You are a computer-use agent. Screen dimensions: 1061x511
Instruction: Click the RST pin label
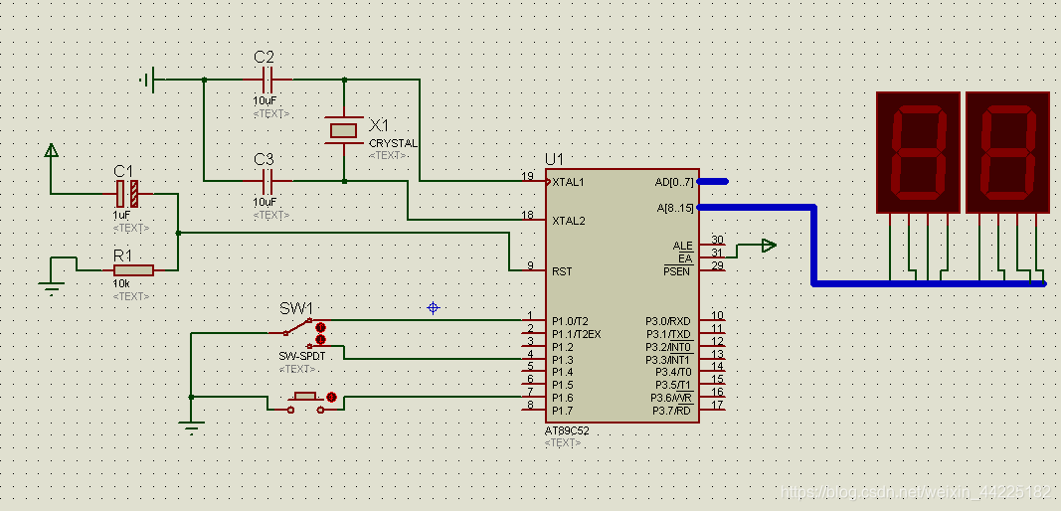[562, 271]
